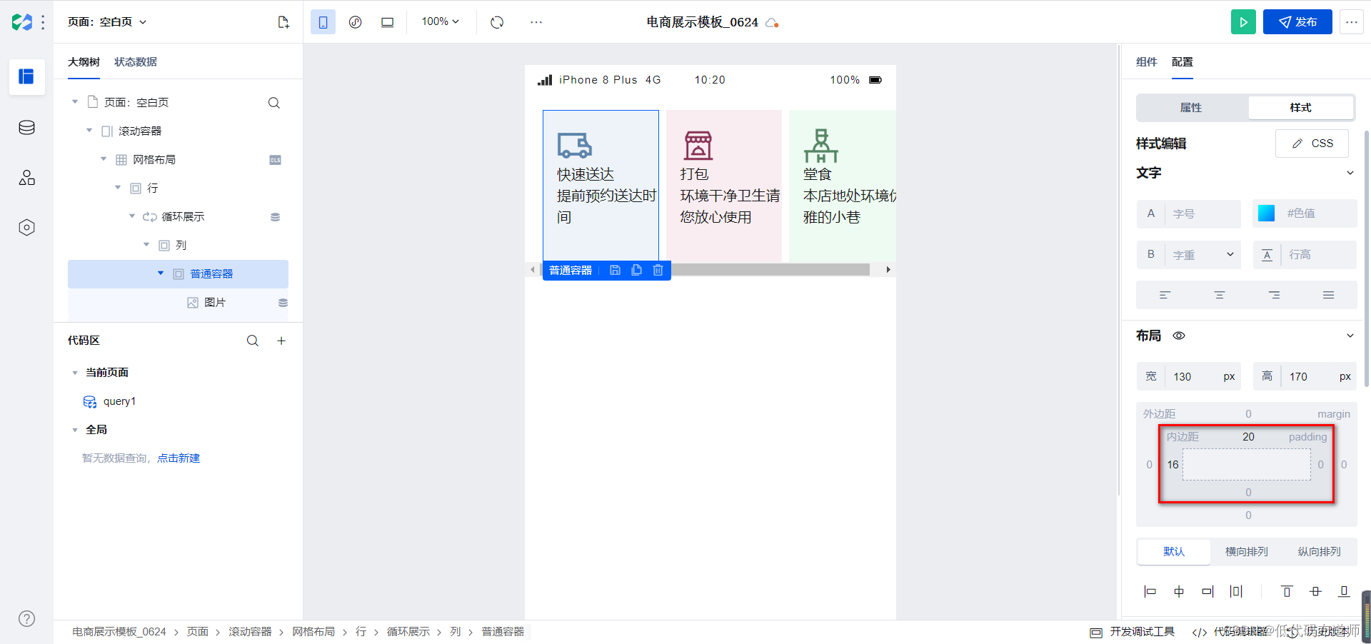Collapse the 页面: 空白页 tree node
1371x644 pixels.
(75, 102)
